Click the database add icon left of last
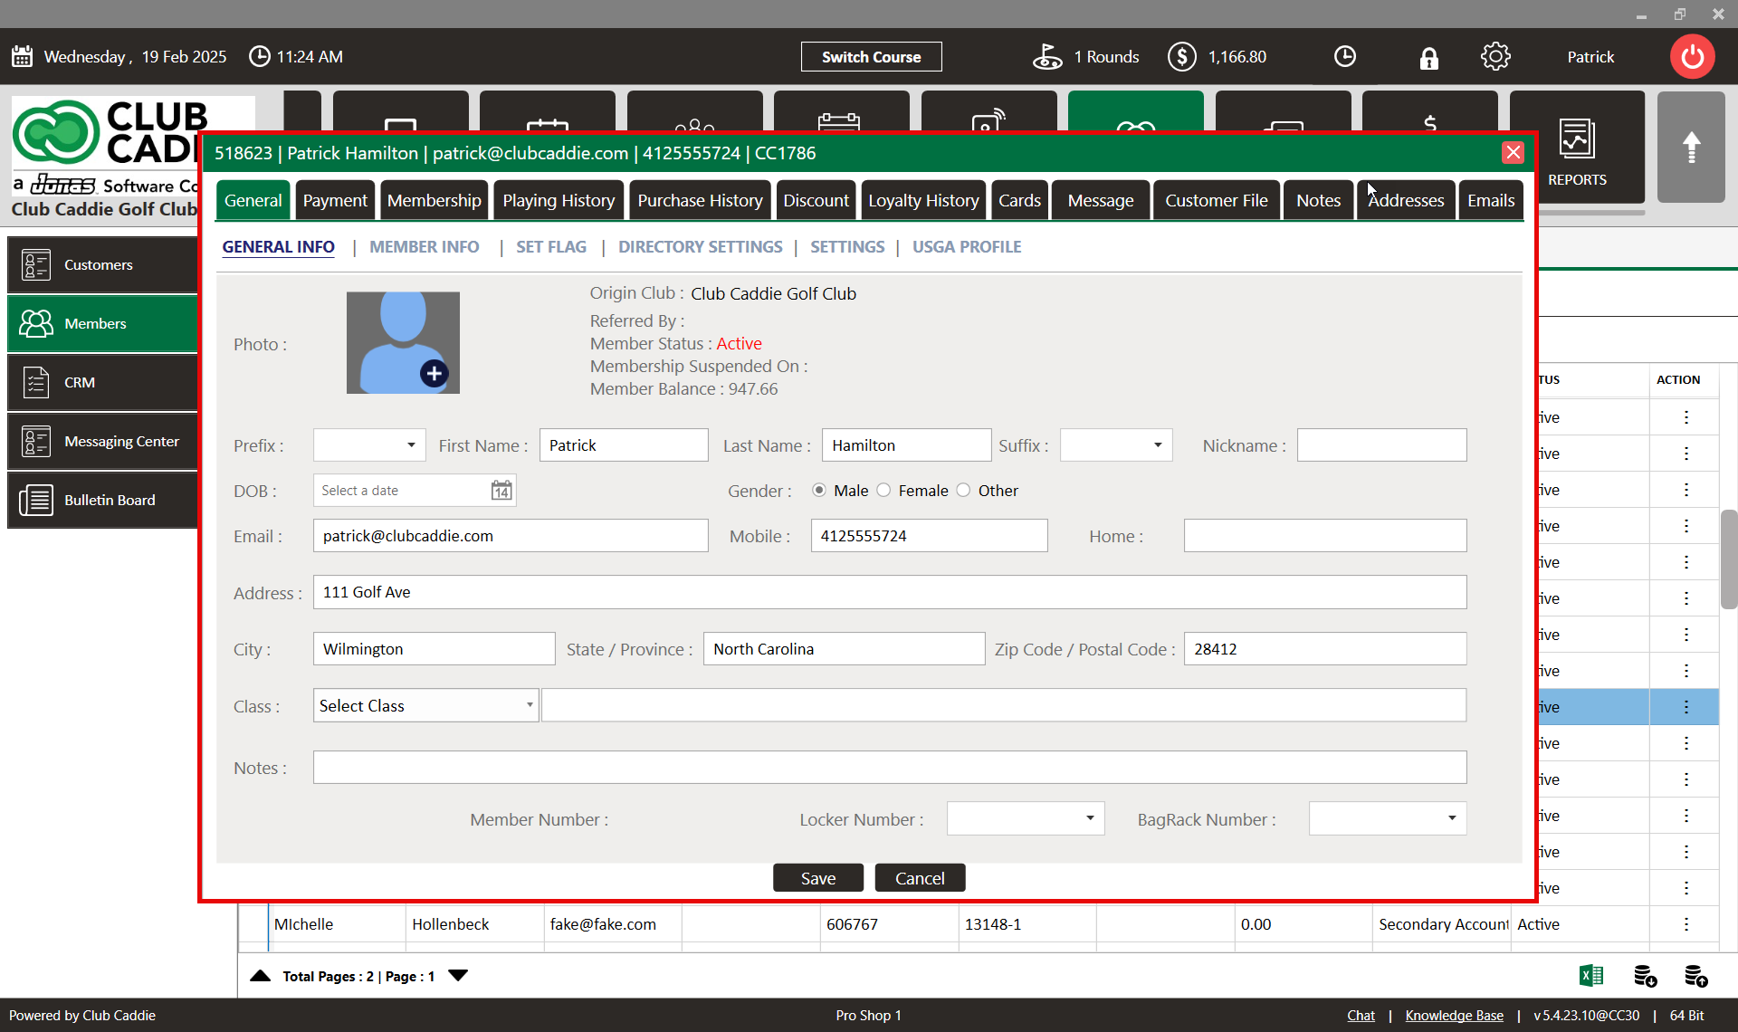The image size is (1738, 1032). [1645, 976]
